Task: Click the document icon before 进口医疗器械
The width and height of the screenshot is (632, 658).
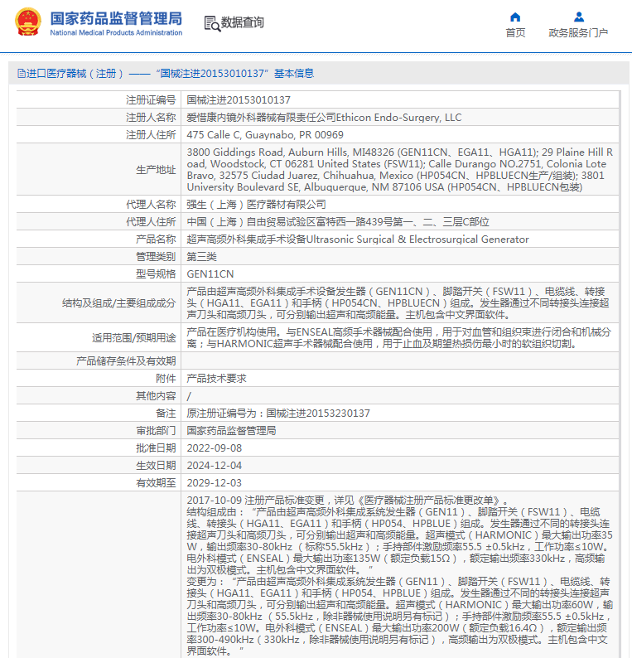Action: (22, 74)
